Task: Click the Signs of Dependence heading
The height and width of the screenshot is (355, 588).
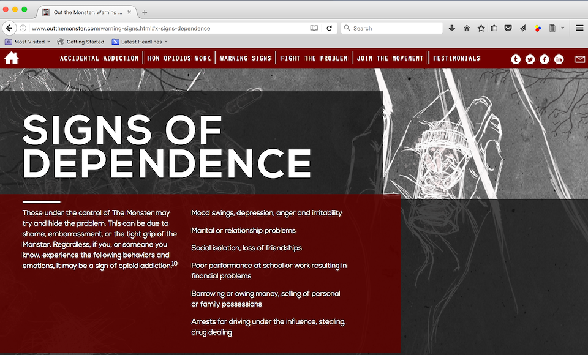Action: point(167,146)
